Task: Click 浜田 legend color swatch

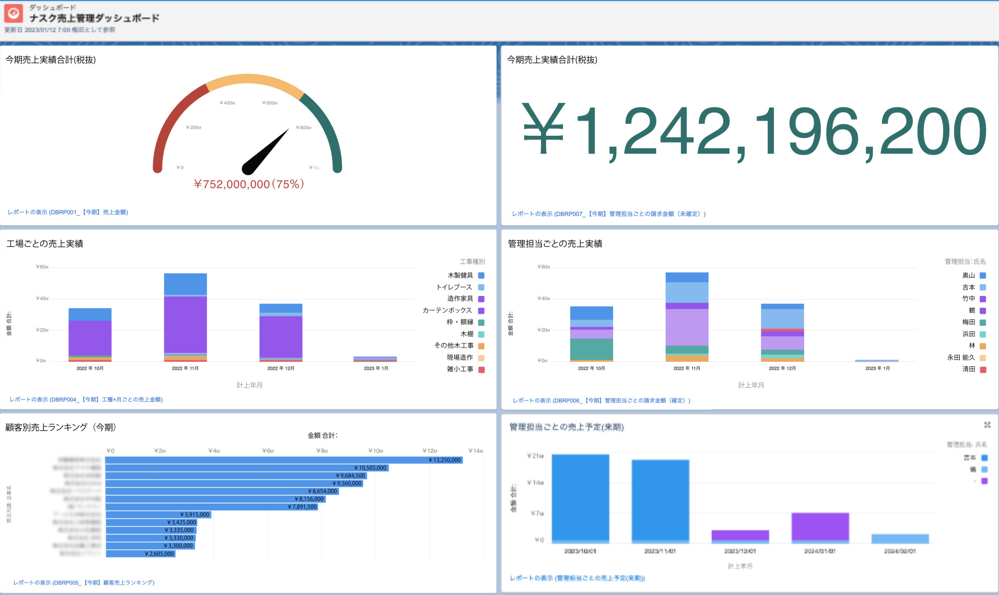Action: 983,334
